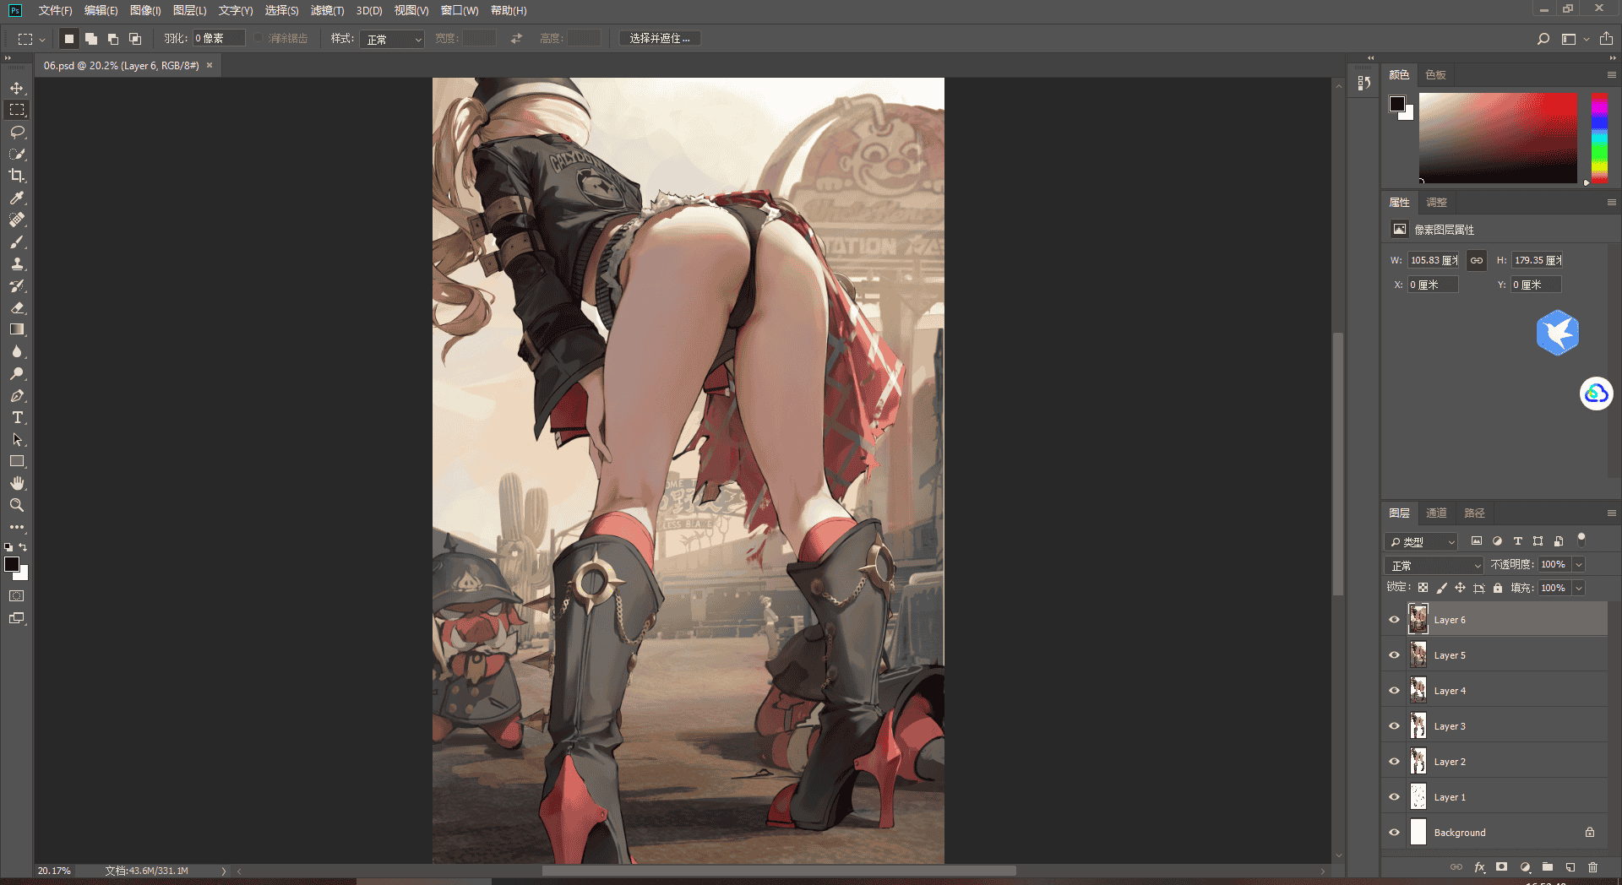
Task: Open the Layers panel menu
Action: (x=1612, y=513)
